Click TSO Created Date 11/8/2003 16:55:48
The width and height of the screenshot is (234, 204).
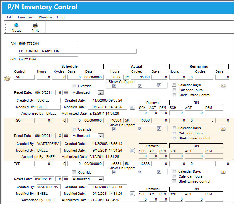(x=107, y=144)
